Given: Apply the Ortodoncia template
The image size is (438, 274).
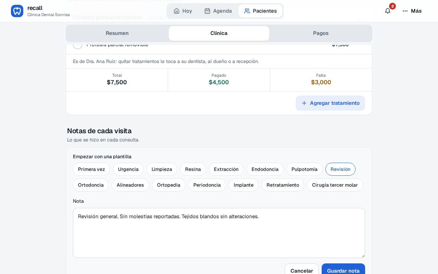Looking at the screenshot, I should [91, 185].
